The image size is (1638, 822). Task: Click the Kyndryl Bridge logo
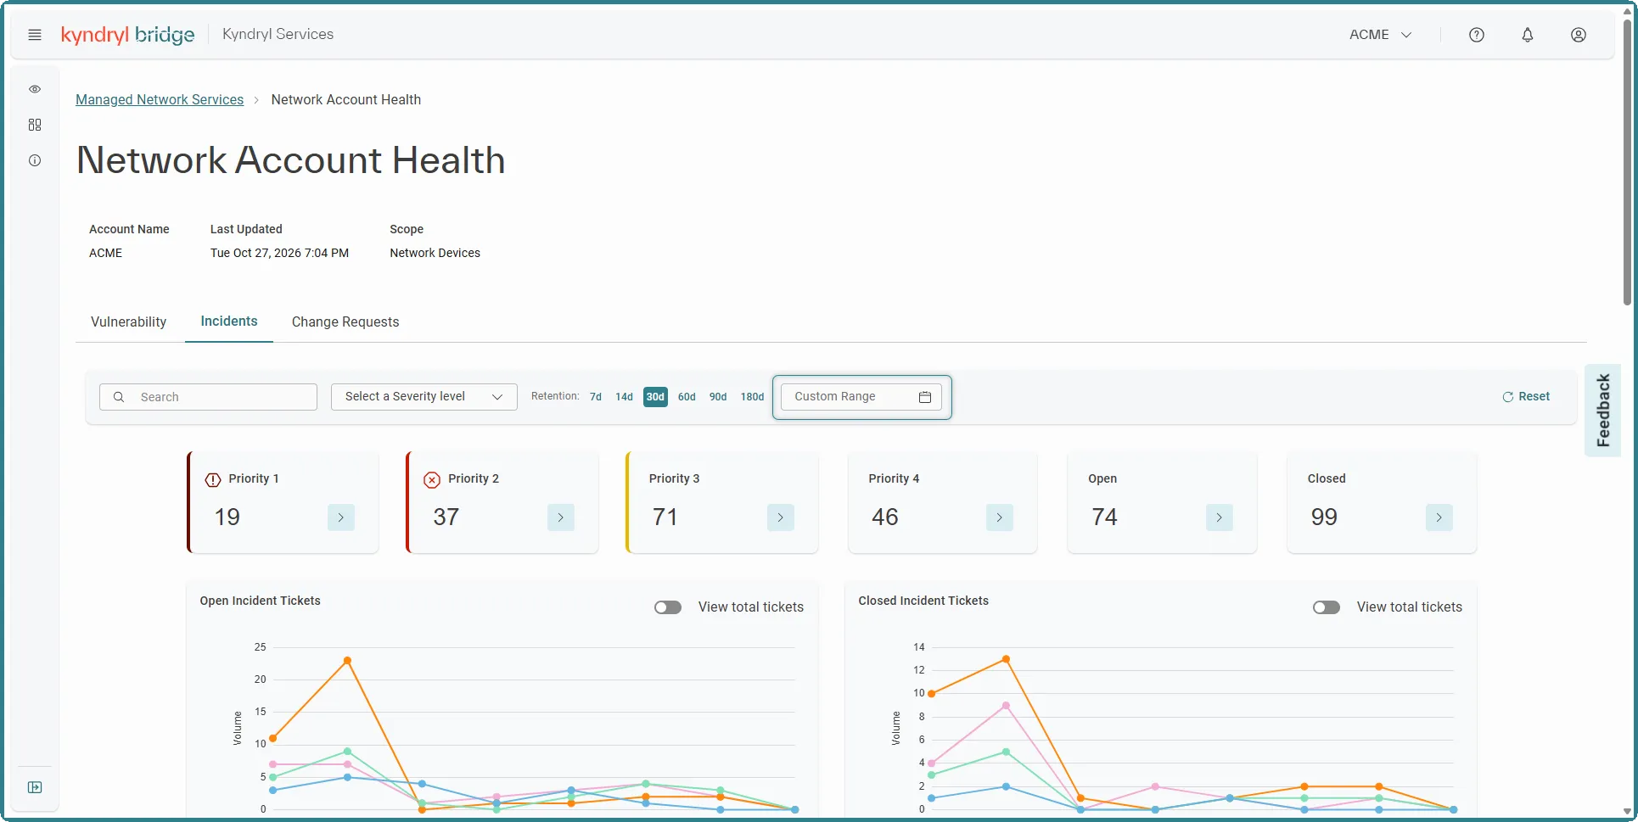pyautogui.click(x=127, y=35)
